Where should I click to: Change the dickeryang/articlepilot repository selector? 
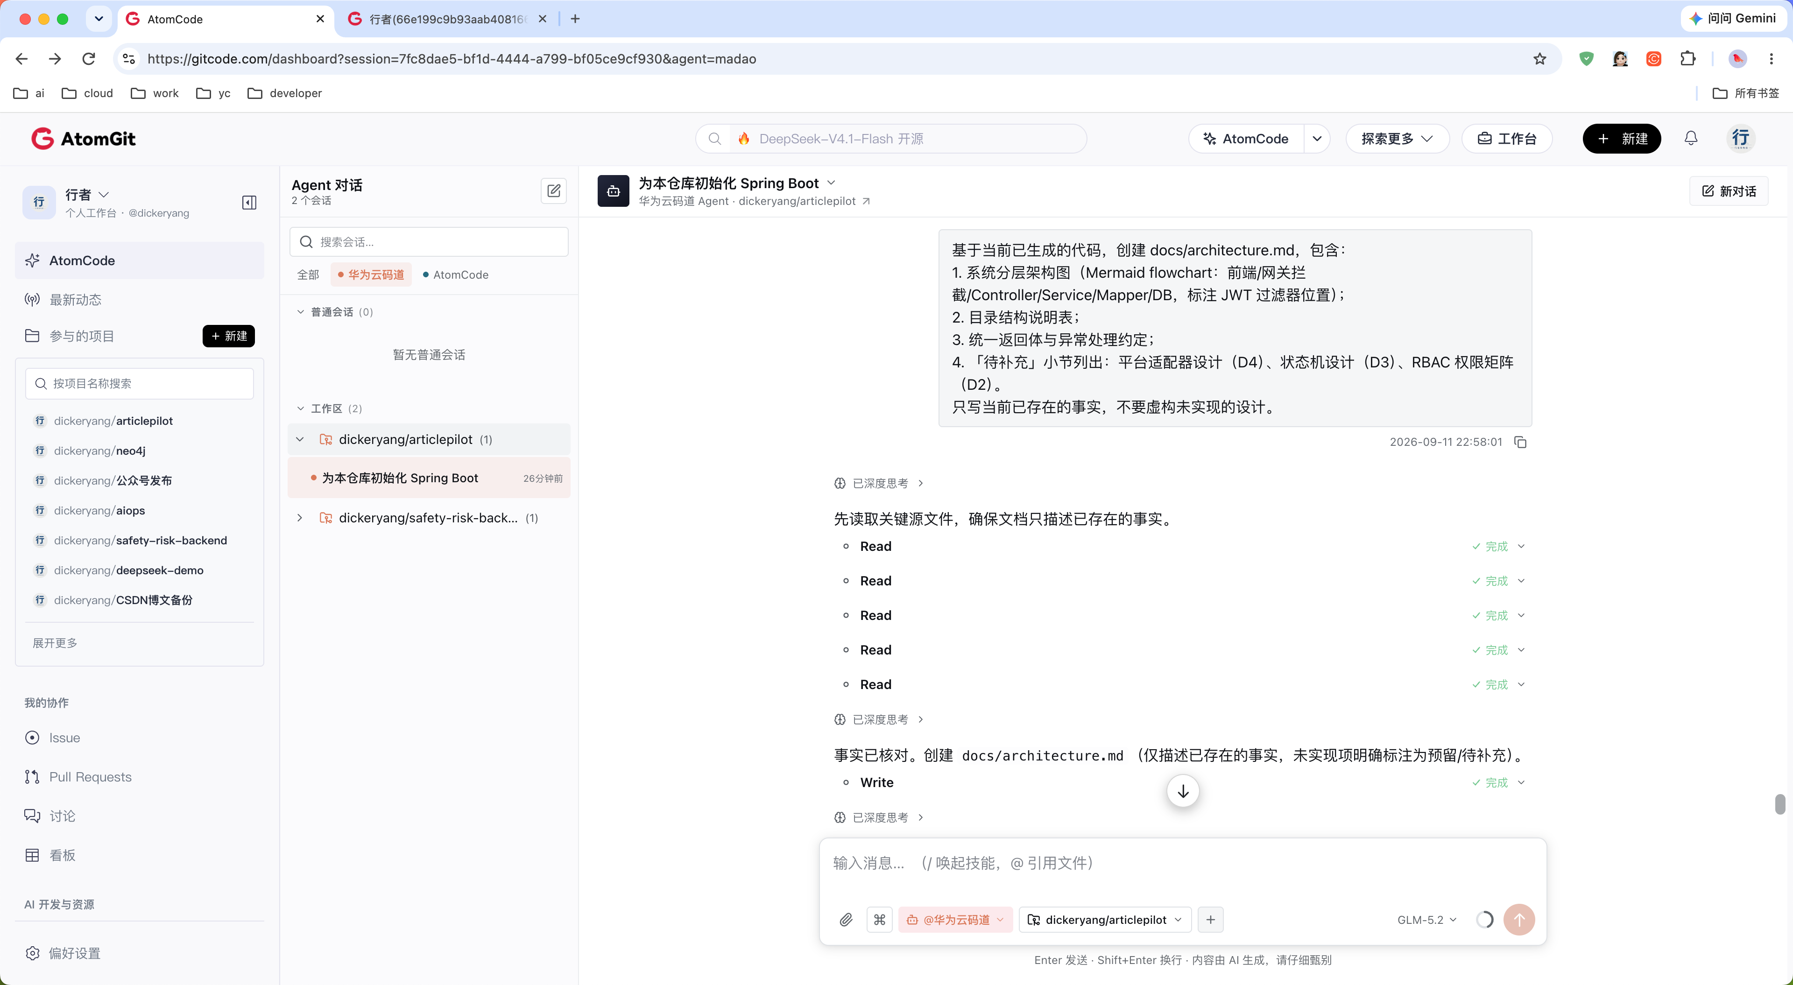click(1105, 920)
